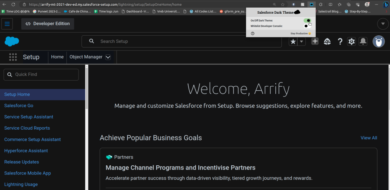Open the browser profile avatar
Screen dimensions: 390x190
[x=367, y=5]
